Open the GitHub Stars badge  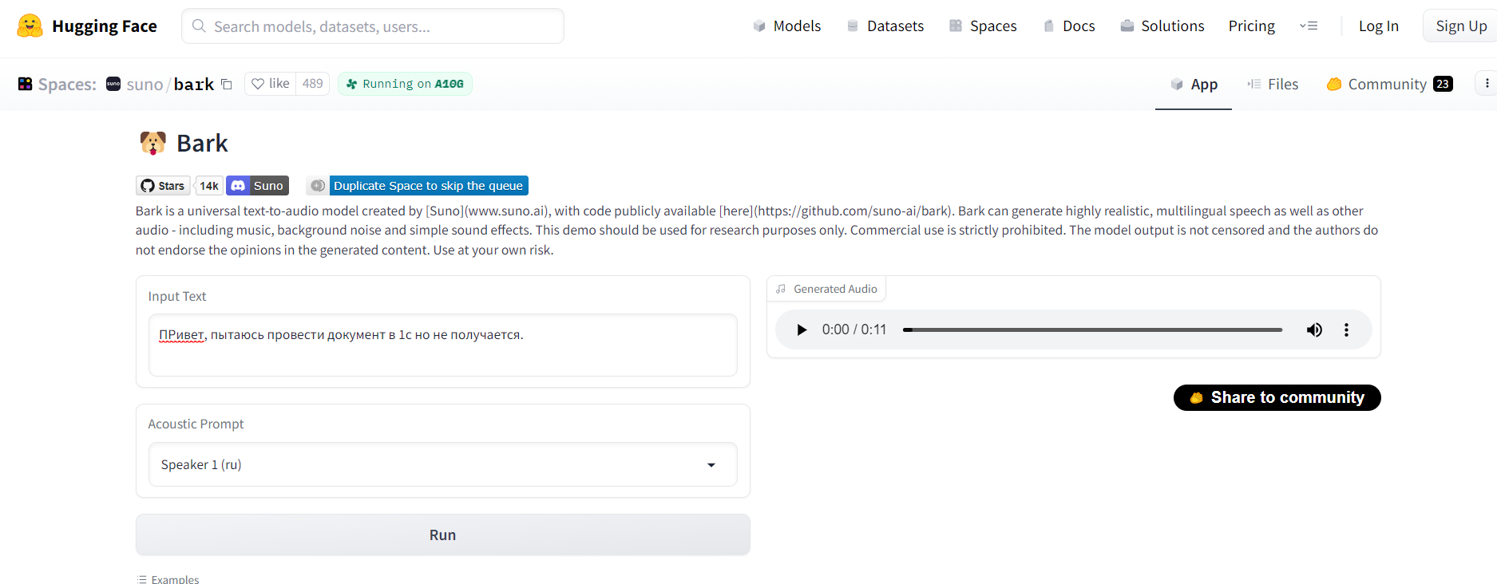pyautogui.click(x=163, y=186)
